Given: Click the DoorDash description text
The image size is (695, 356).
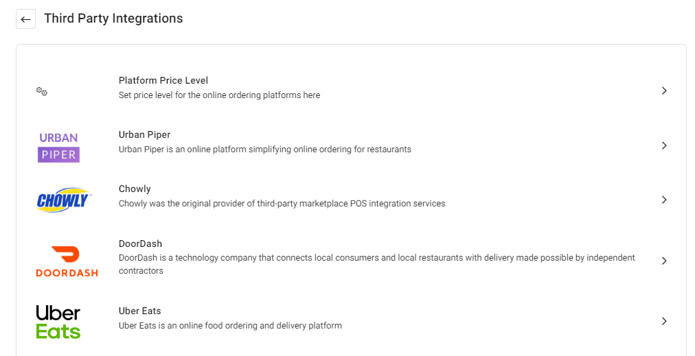Looking at the screenshot, I should pos(377,264).
